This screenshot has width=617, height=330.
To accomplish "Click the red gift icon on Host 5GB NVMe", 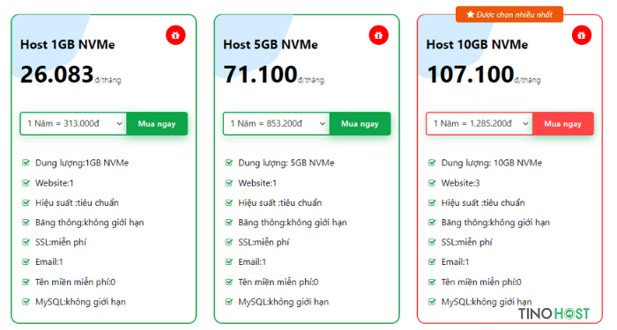I will (x=378, y=35).
